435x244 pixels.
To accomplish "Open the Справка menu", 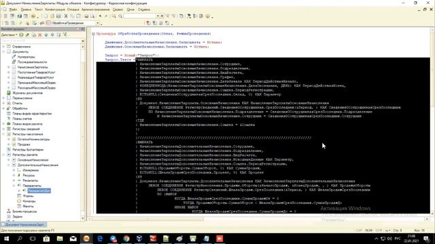I will (x=144, y=9).
